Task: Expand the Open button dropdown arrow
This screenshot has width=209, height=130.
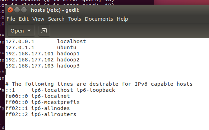Action: [x=29, y=31]
